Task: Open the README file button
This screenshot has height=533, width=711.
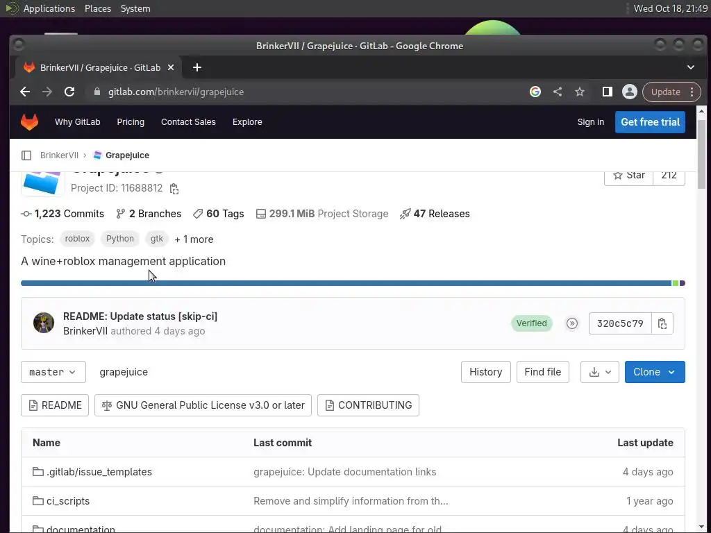Action: tap(55, 405)
